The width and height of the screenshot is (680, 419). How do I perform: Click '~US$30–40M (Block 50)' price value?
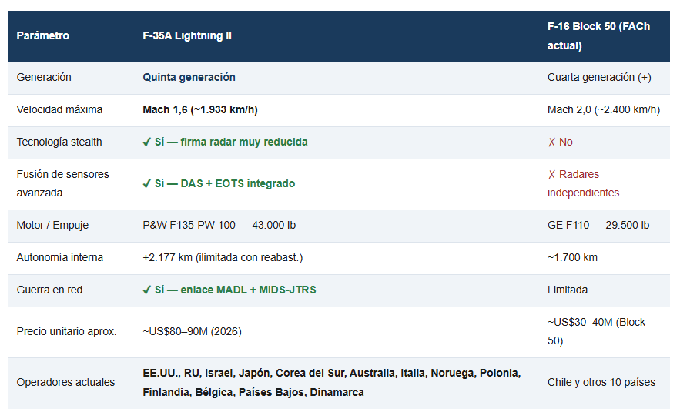[596, 331]
